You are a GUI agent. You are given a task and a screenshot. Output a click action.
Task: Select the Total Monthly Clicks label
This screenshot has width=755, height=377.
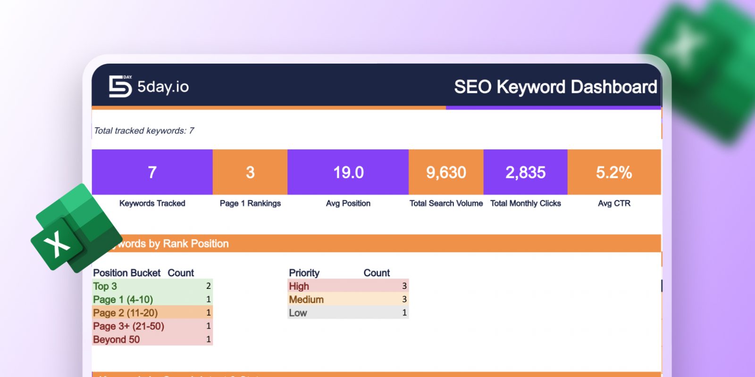[x=526, y=203]
